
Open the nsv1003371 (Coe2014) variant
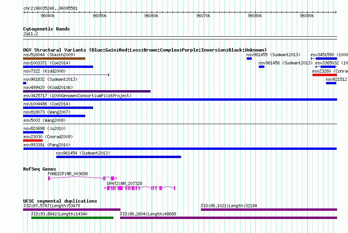[x=47, y=63]
